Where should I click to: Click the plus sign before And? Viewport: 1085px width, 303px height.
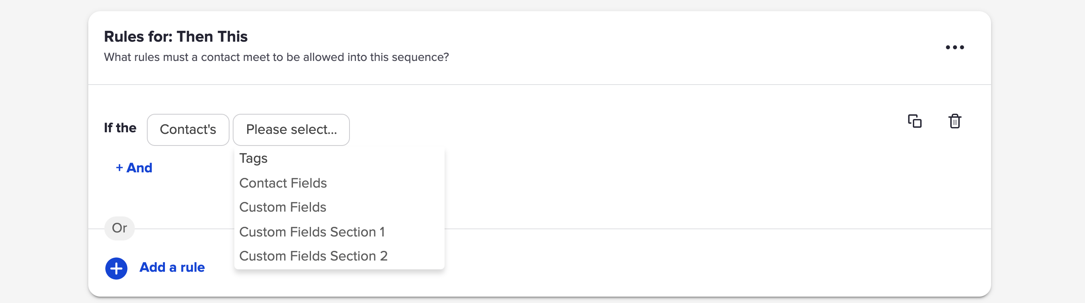119,168
